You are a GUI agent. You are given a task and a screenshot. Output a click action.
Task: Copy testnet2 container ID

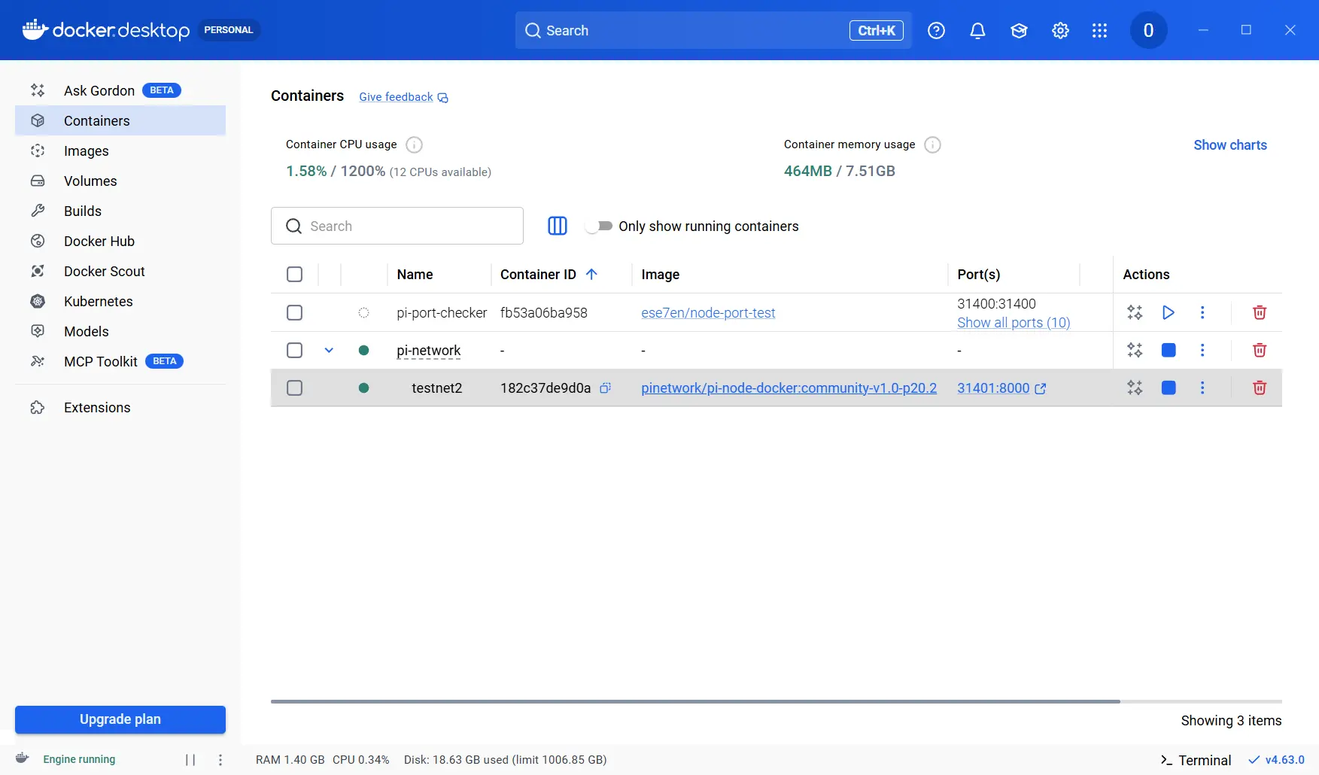pyautogui.click(x=605, y=388)
